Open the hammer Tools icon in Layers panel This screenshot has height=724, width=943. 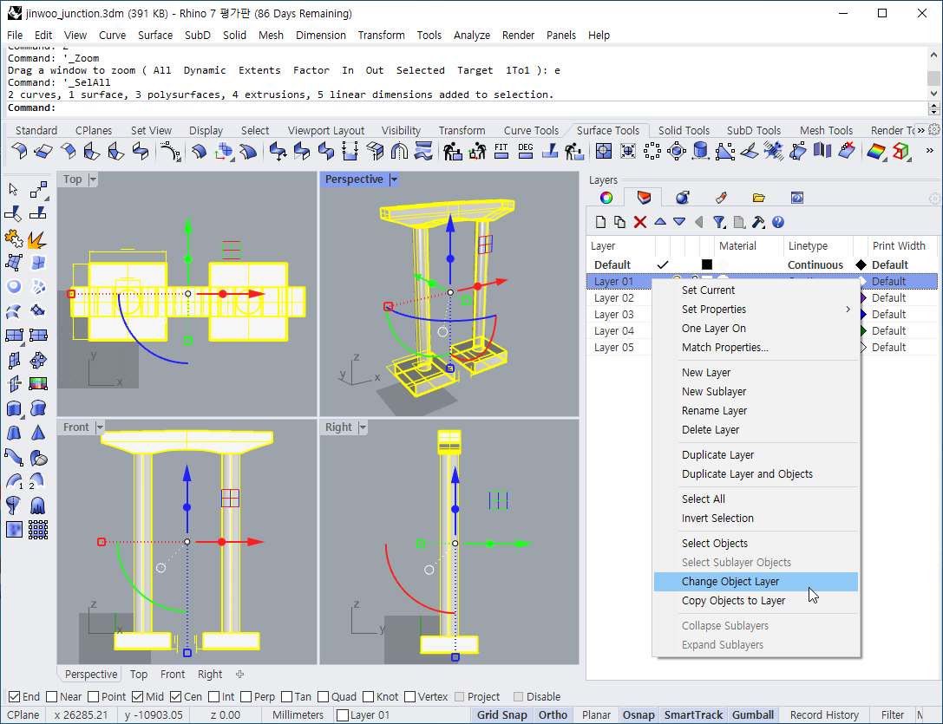tap(758, 222)
